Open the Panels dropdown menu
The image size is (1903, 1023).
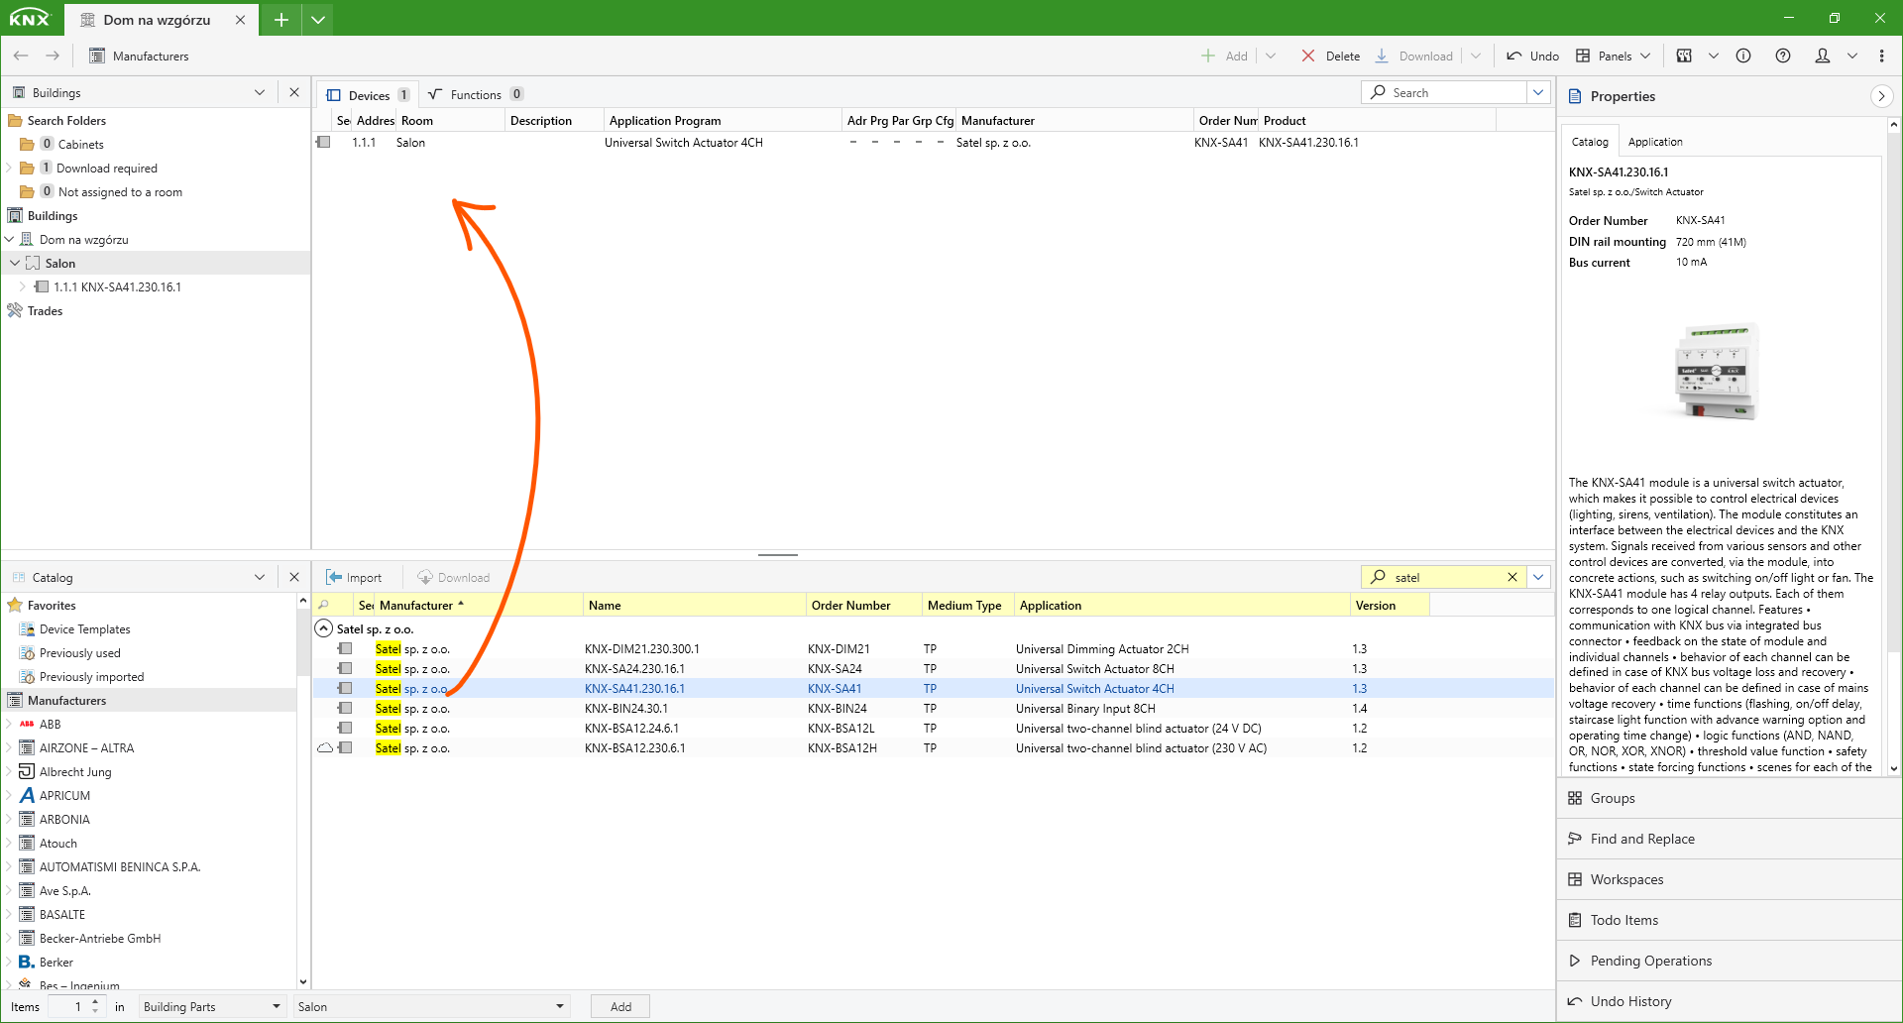point(1614,56)
